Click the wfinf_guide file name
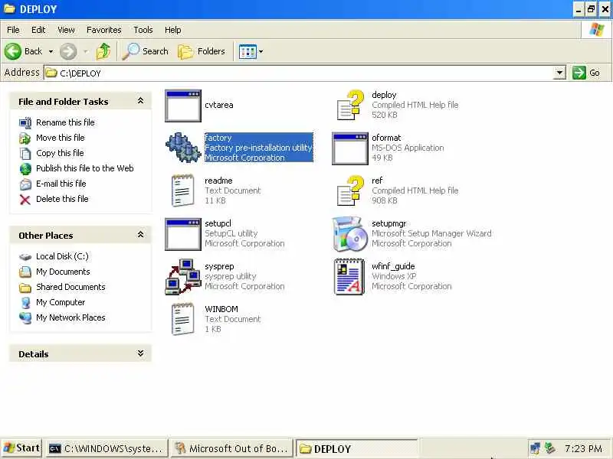 tap(393, 266)
